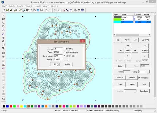Pick the yellow color swatch
This screenshot has height=113, width=157.
tap(22, 106)
